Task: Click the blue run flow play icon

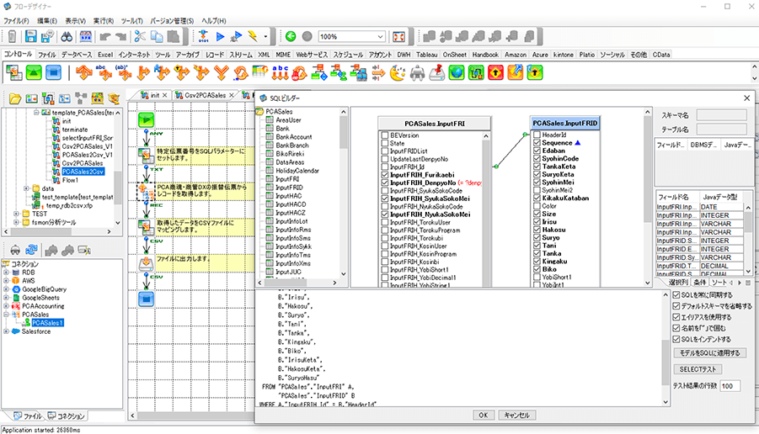Action: 221,37
